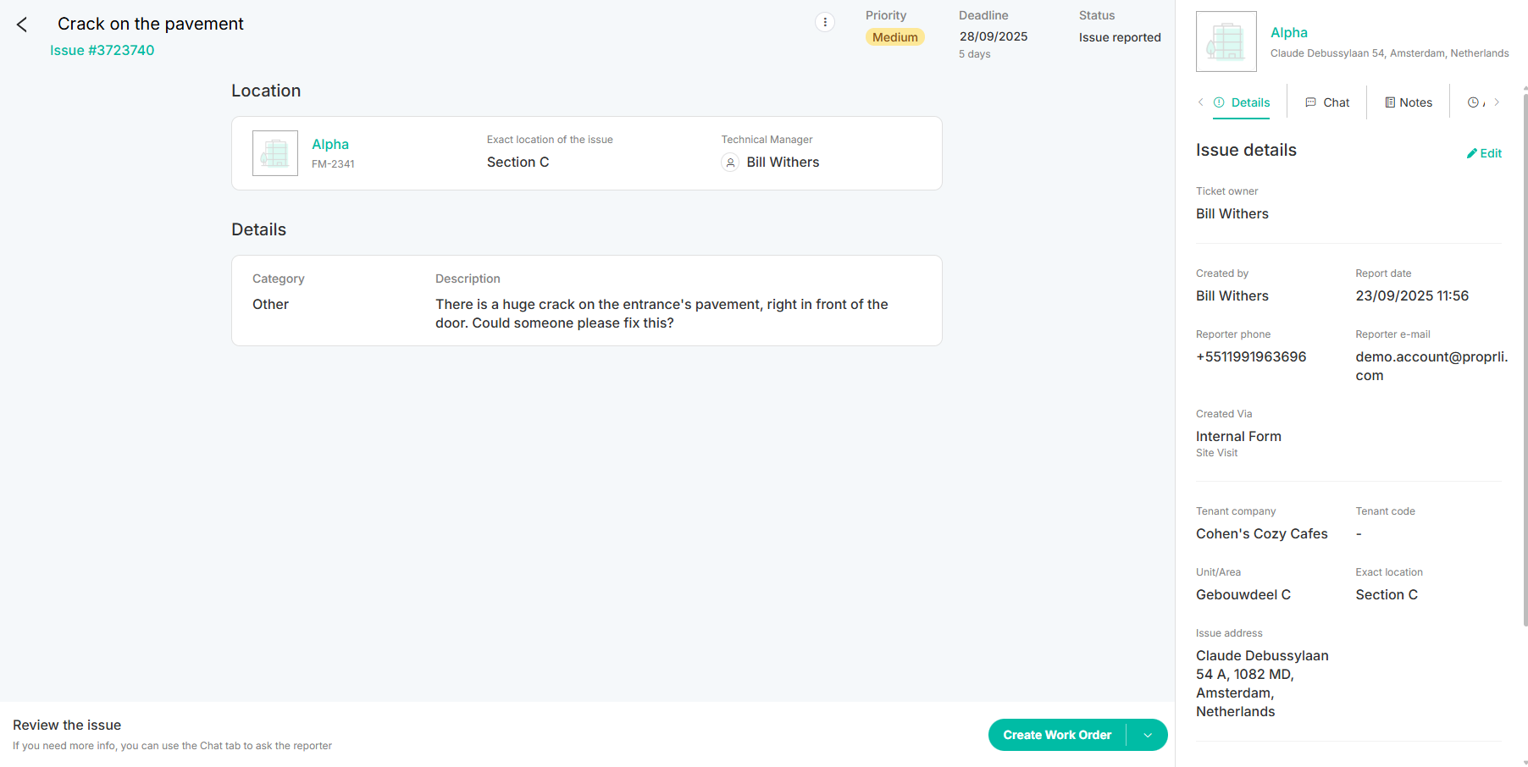Click the Create Work Order button
Screen dimensions: 1528x767
click(1056, 735)
